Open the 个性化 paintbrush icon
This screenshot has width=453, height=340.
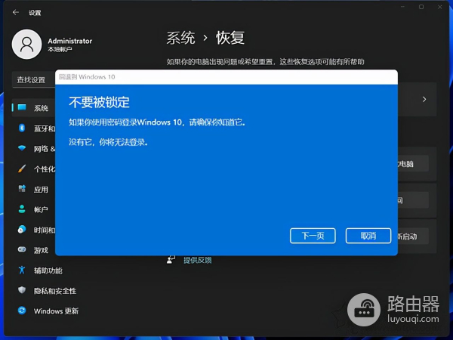point(22,168)
